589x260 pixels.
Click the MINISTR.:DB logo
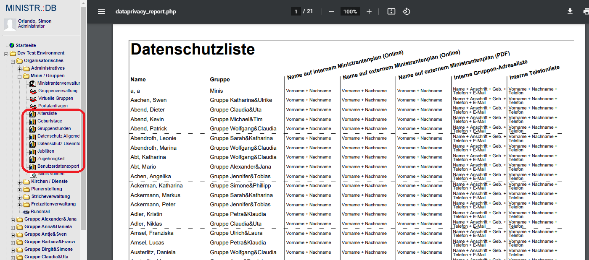point(31,8)
